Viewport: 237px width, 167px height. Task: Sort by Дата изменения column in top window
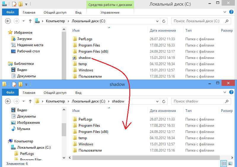[x=163, y=30]
